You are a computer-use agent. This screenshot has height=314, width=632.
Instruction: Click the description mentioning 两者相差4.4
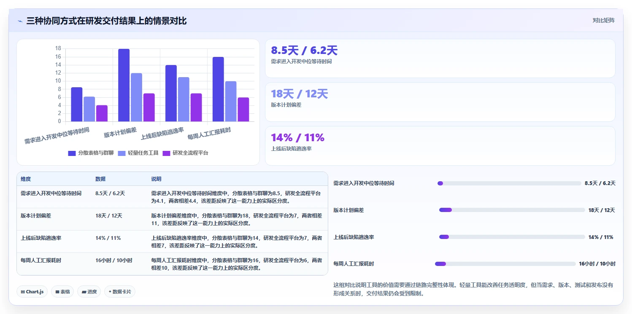[236, 197]
